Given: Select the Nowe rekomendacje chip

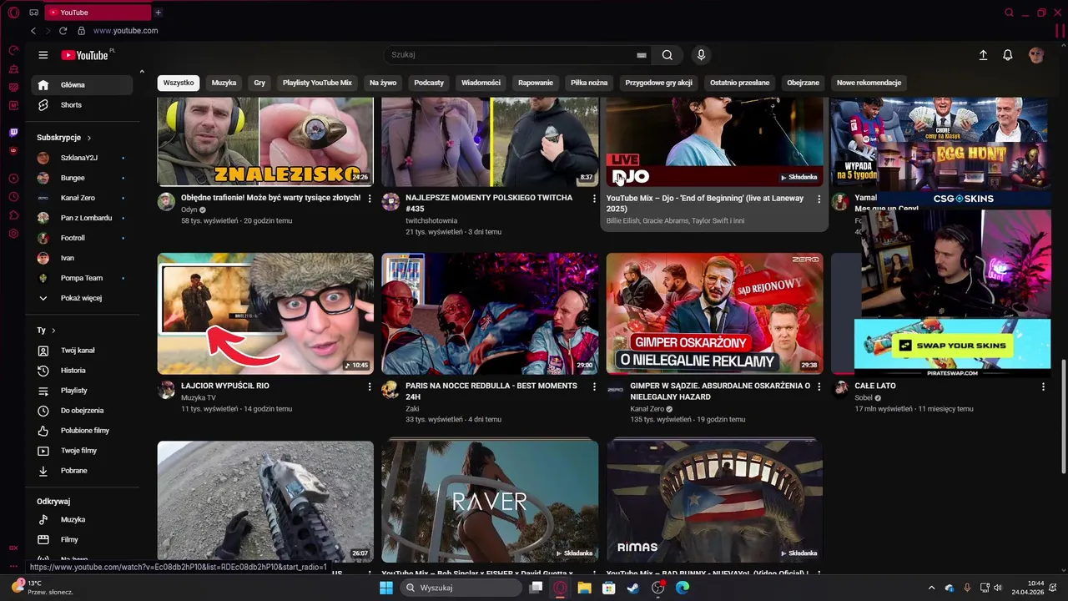Looking at the screenshot, I should (x=869, y=83).
